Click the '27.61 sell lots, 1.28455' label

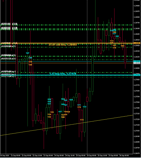pos(63,45)
